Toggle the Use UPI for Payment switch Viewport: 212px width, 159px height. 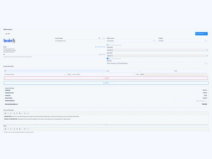coord(108,59)
